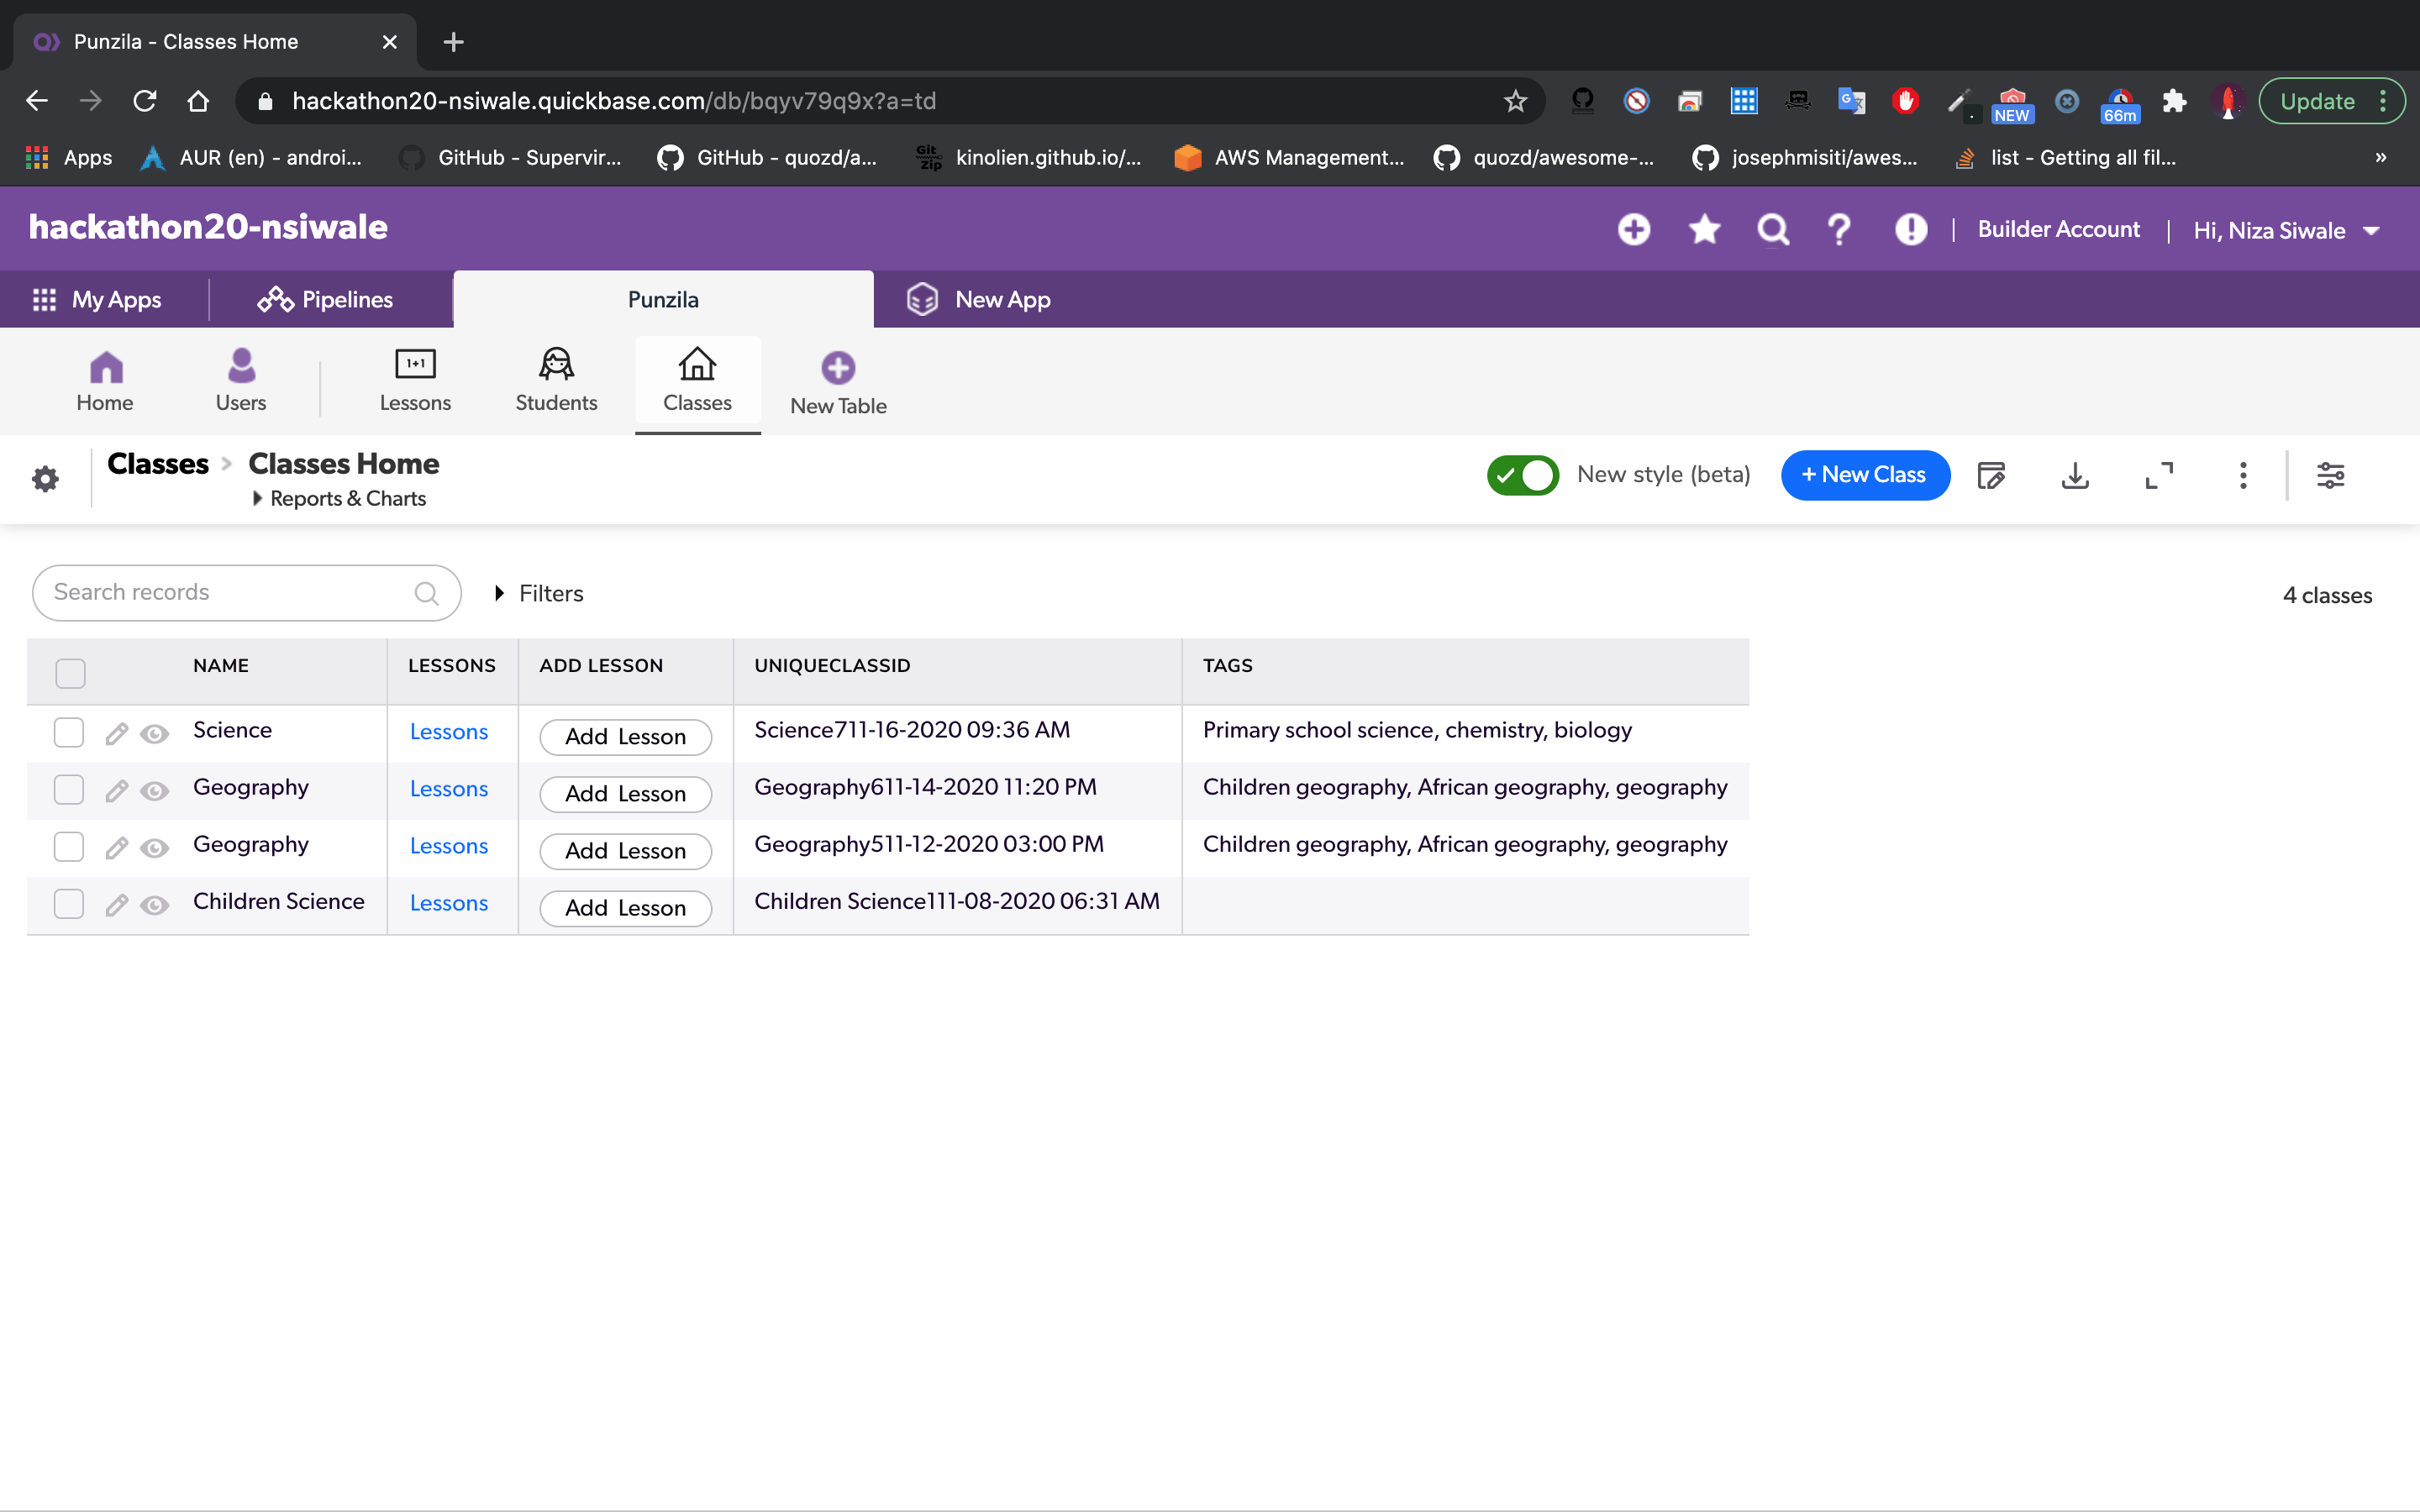Screen dimensions: 2420x1512
Task: Click pencil edit icon for Science row
Action: tap(116, 734)
